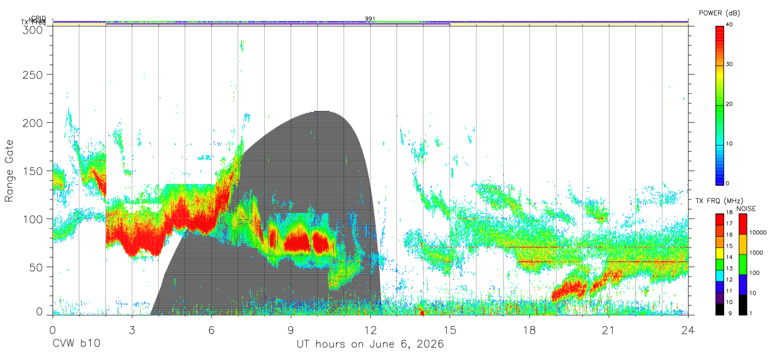Screen dimensions: 774x357
Task: Select the green noise swatch above 100
Action: [x=744, y=264]
